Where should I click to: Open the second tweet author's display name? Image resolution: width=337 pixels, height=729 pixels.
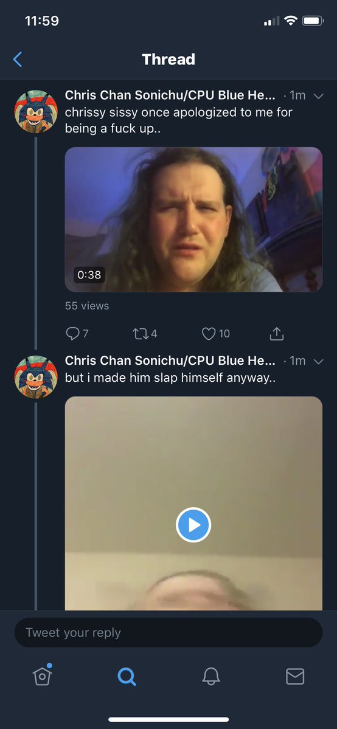170,361
